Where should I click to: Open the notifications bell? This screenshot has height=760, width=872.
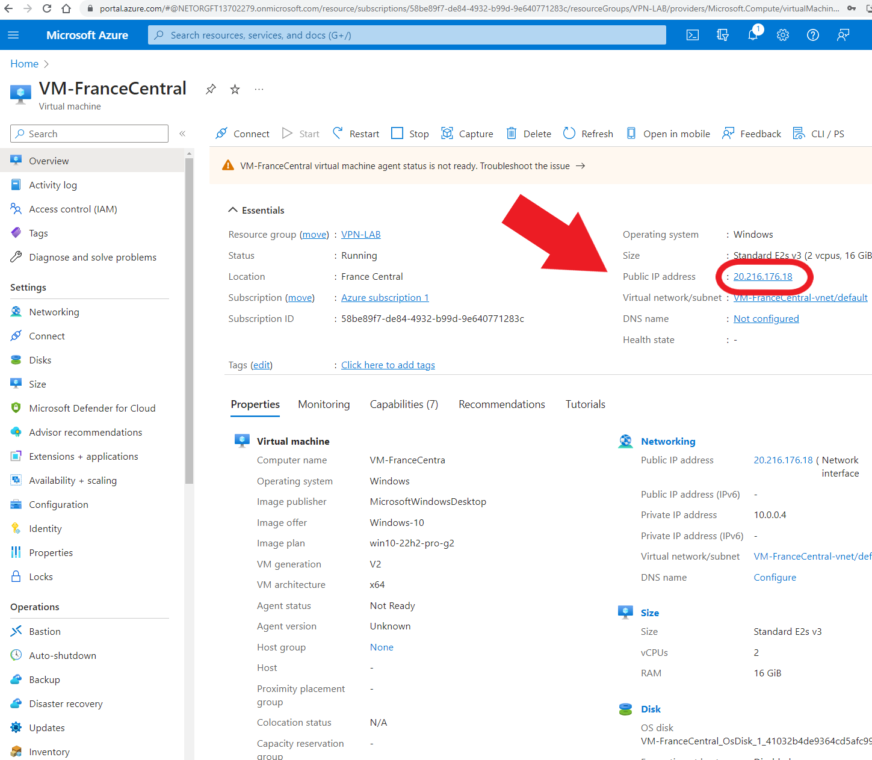click(x=753, y=35)
